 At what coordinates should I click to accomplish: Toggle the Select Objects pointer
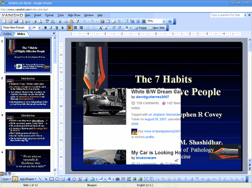point(15,179)
